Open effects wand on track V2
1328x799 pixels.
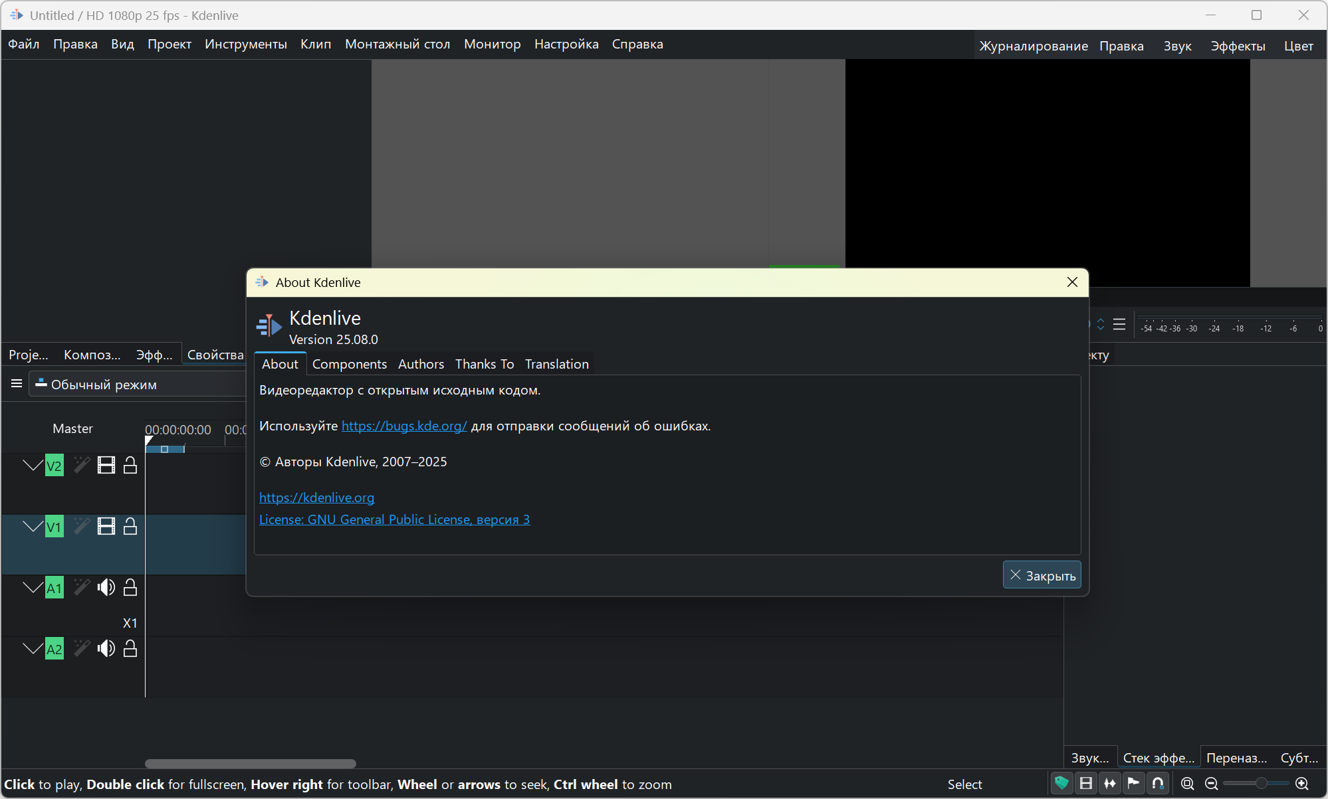(x=82, y=465)
